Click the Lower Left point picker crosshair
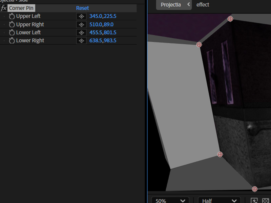Screen dimensions: 271x203 click(x=81, y=32)
